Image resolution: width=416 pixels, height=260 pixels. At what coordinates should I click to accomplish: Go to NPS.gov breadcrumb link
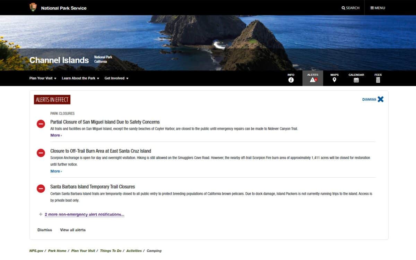click(x=36, y=251)
